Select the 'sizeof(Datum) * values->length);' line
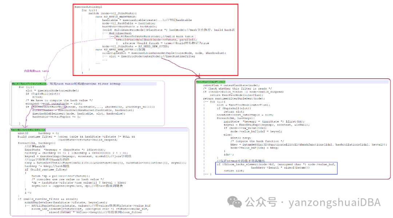The width and height of the screenshot is (393, 218). point(95,212)
